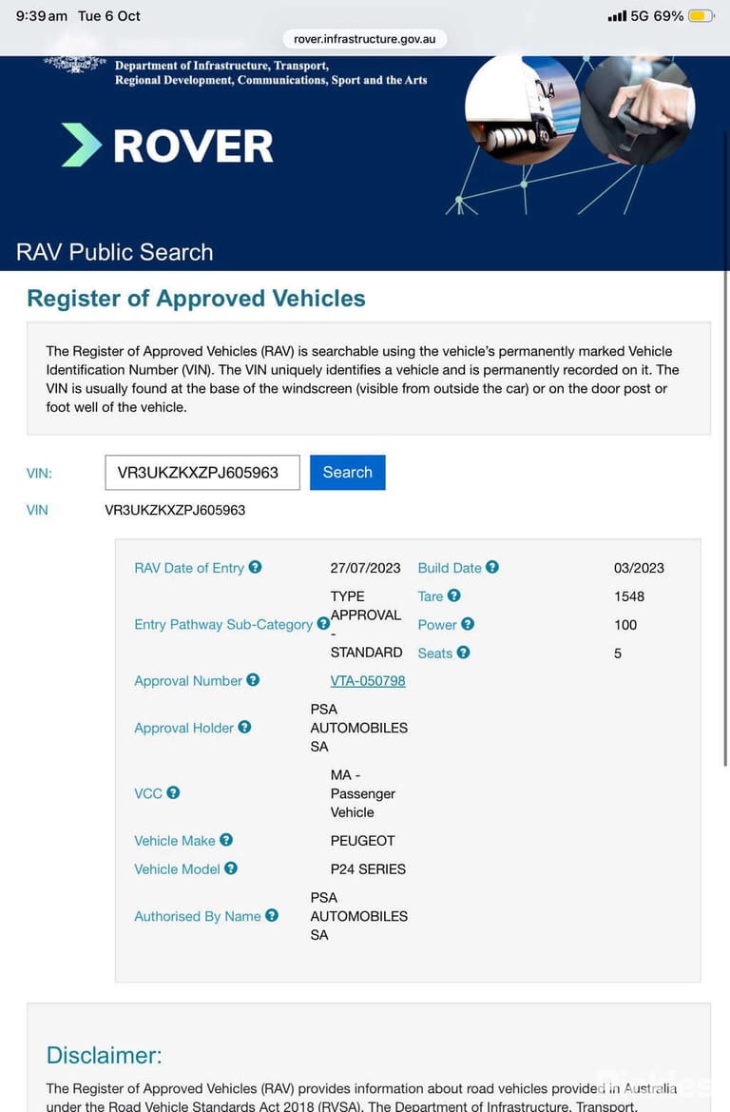
Task: Click the seatbelt thumbnail in banner
Action: (638, 109)
